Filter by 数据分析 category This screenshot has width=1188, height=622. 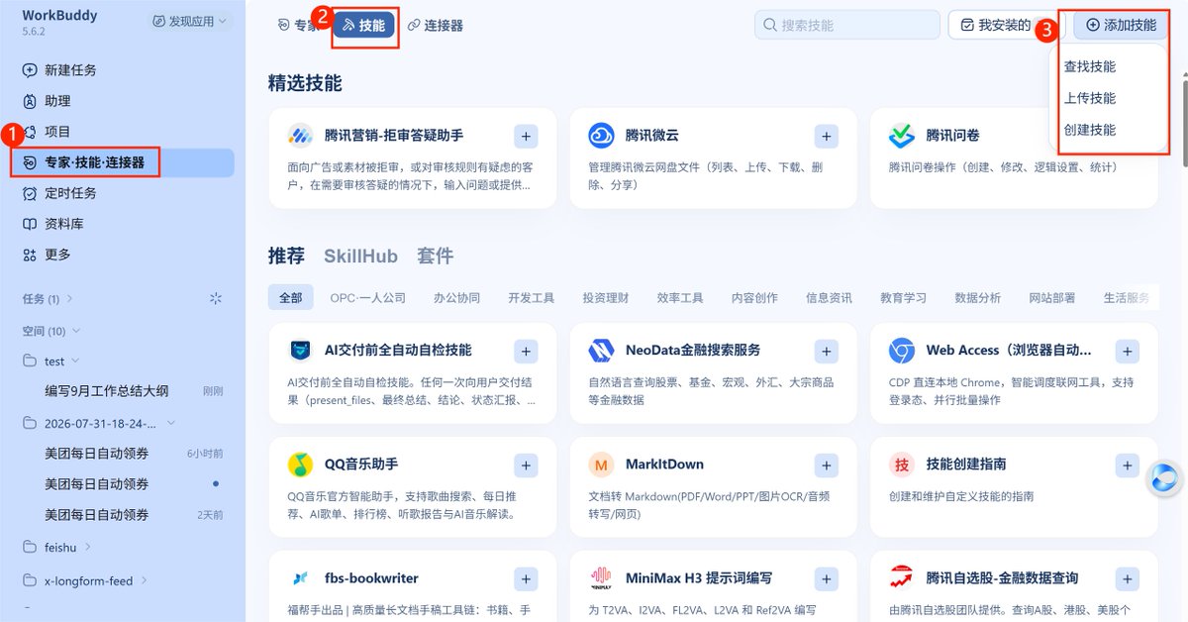[x=977, y=297]
